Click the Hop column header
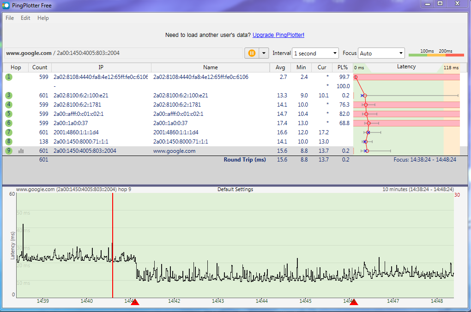The height and width of the screenshot is (312, 471). (16, 67)
